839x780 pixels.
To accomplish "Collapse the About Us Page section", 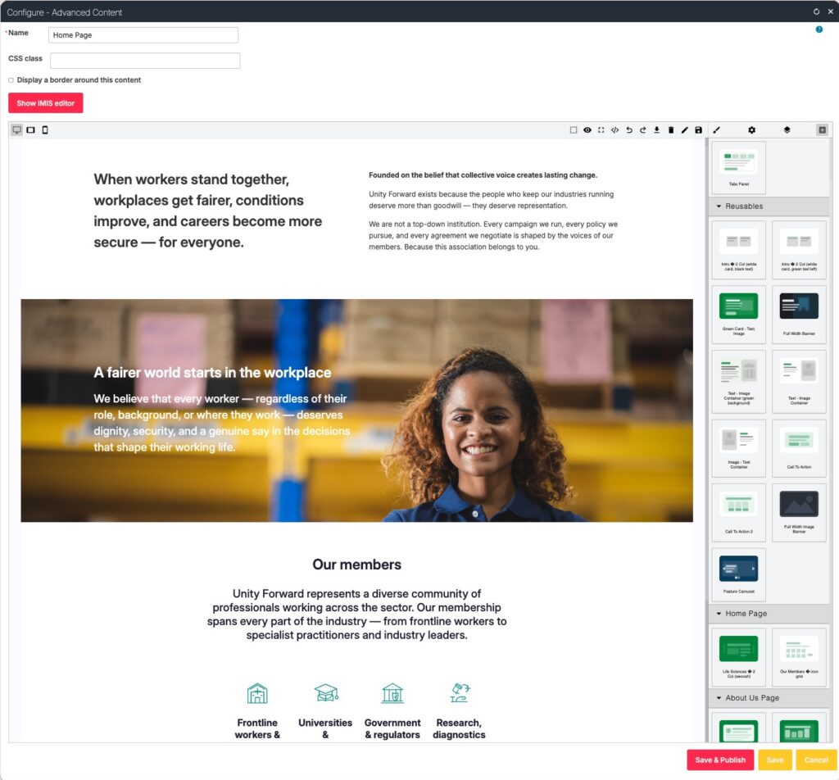I will point(769,697).
